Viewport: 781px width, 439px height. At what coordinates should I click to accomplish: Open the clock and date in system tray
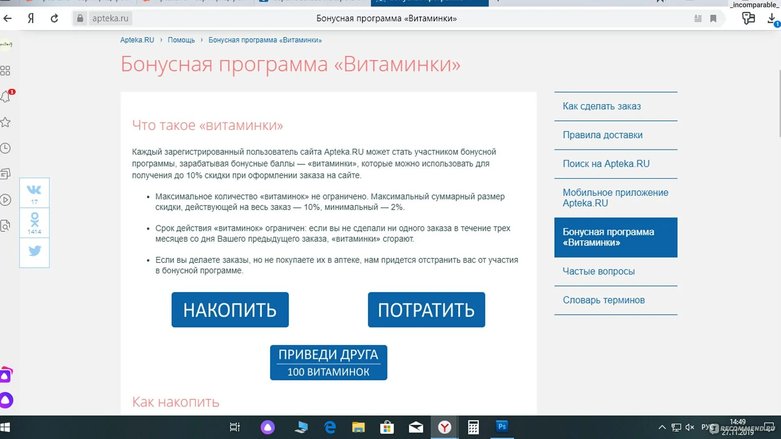pyautogui.click(x=737, y=427)
